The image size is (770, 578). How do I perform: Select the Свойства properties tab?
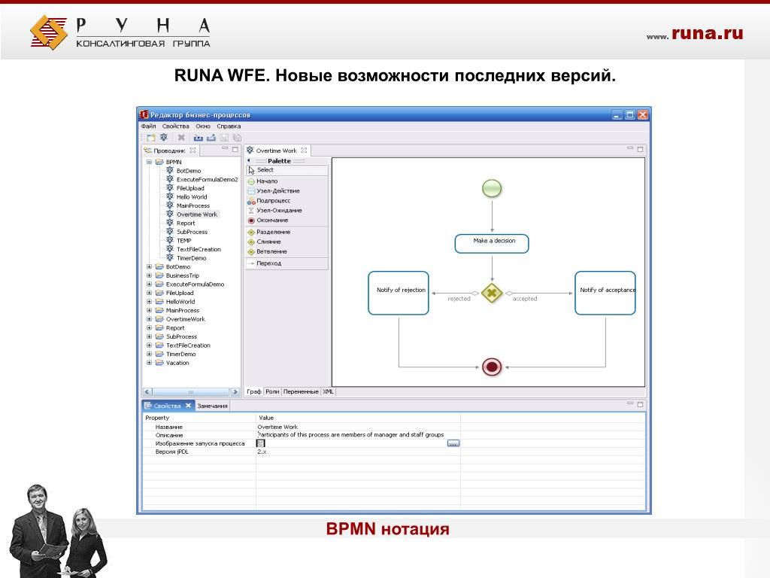[x=168, y=406]
